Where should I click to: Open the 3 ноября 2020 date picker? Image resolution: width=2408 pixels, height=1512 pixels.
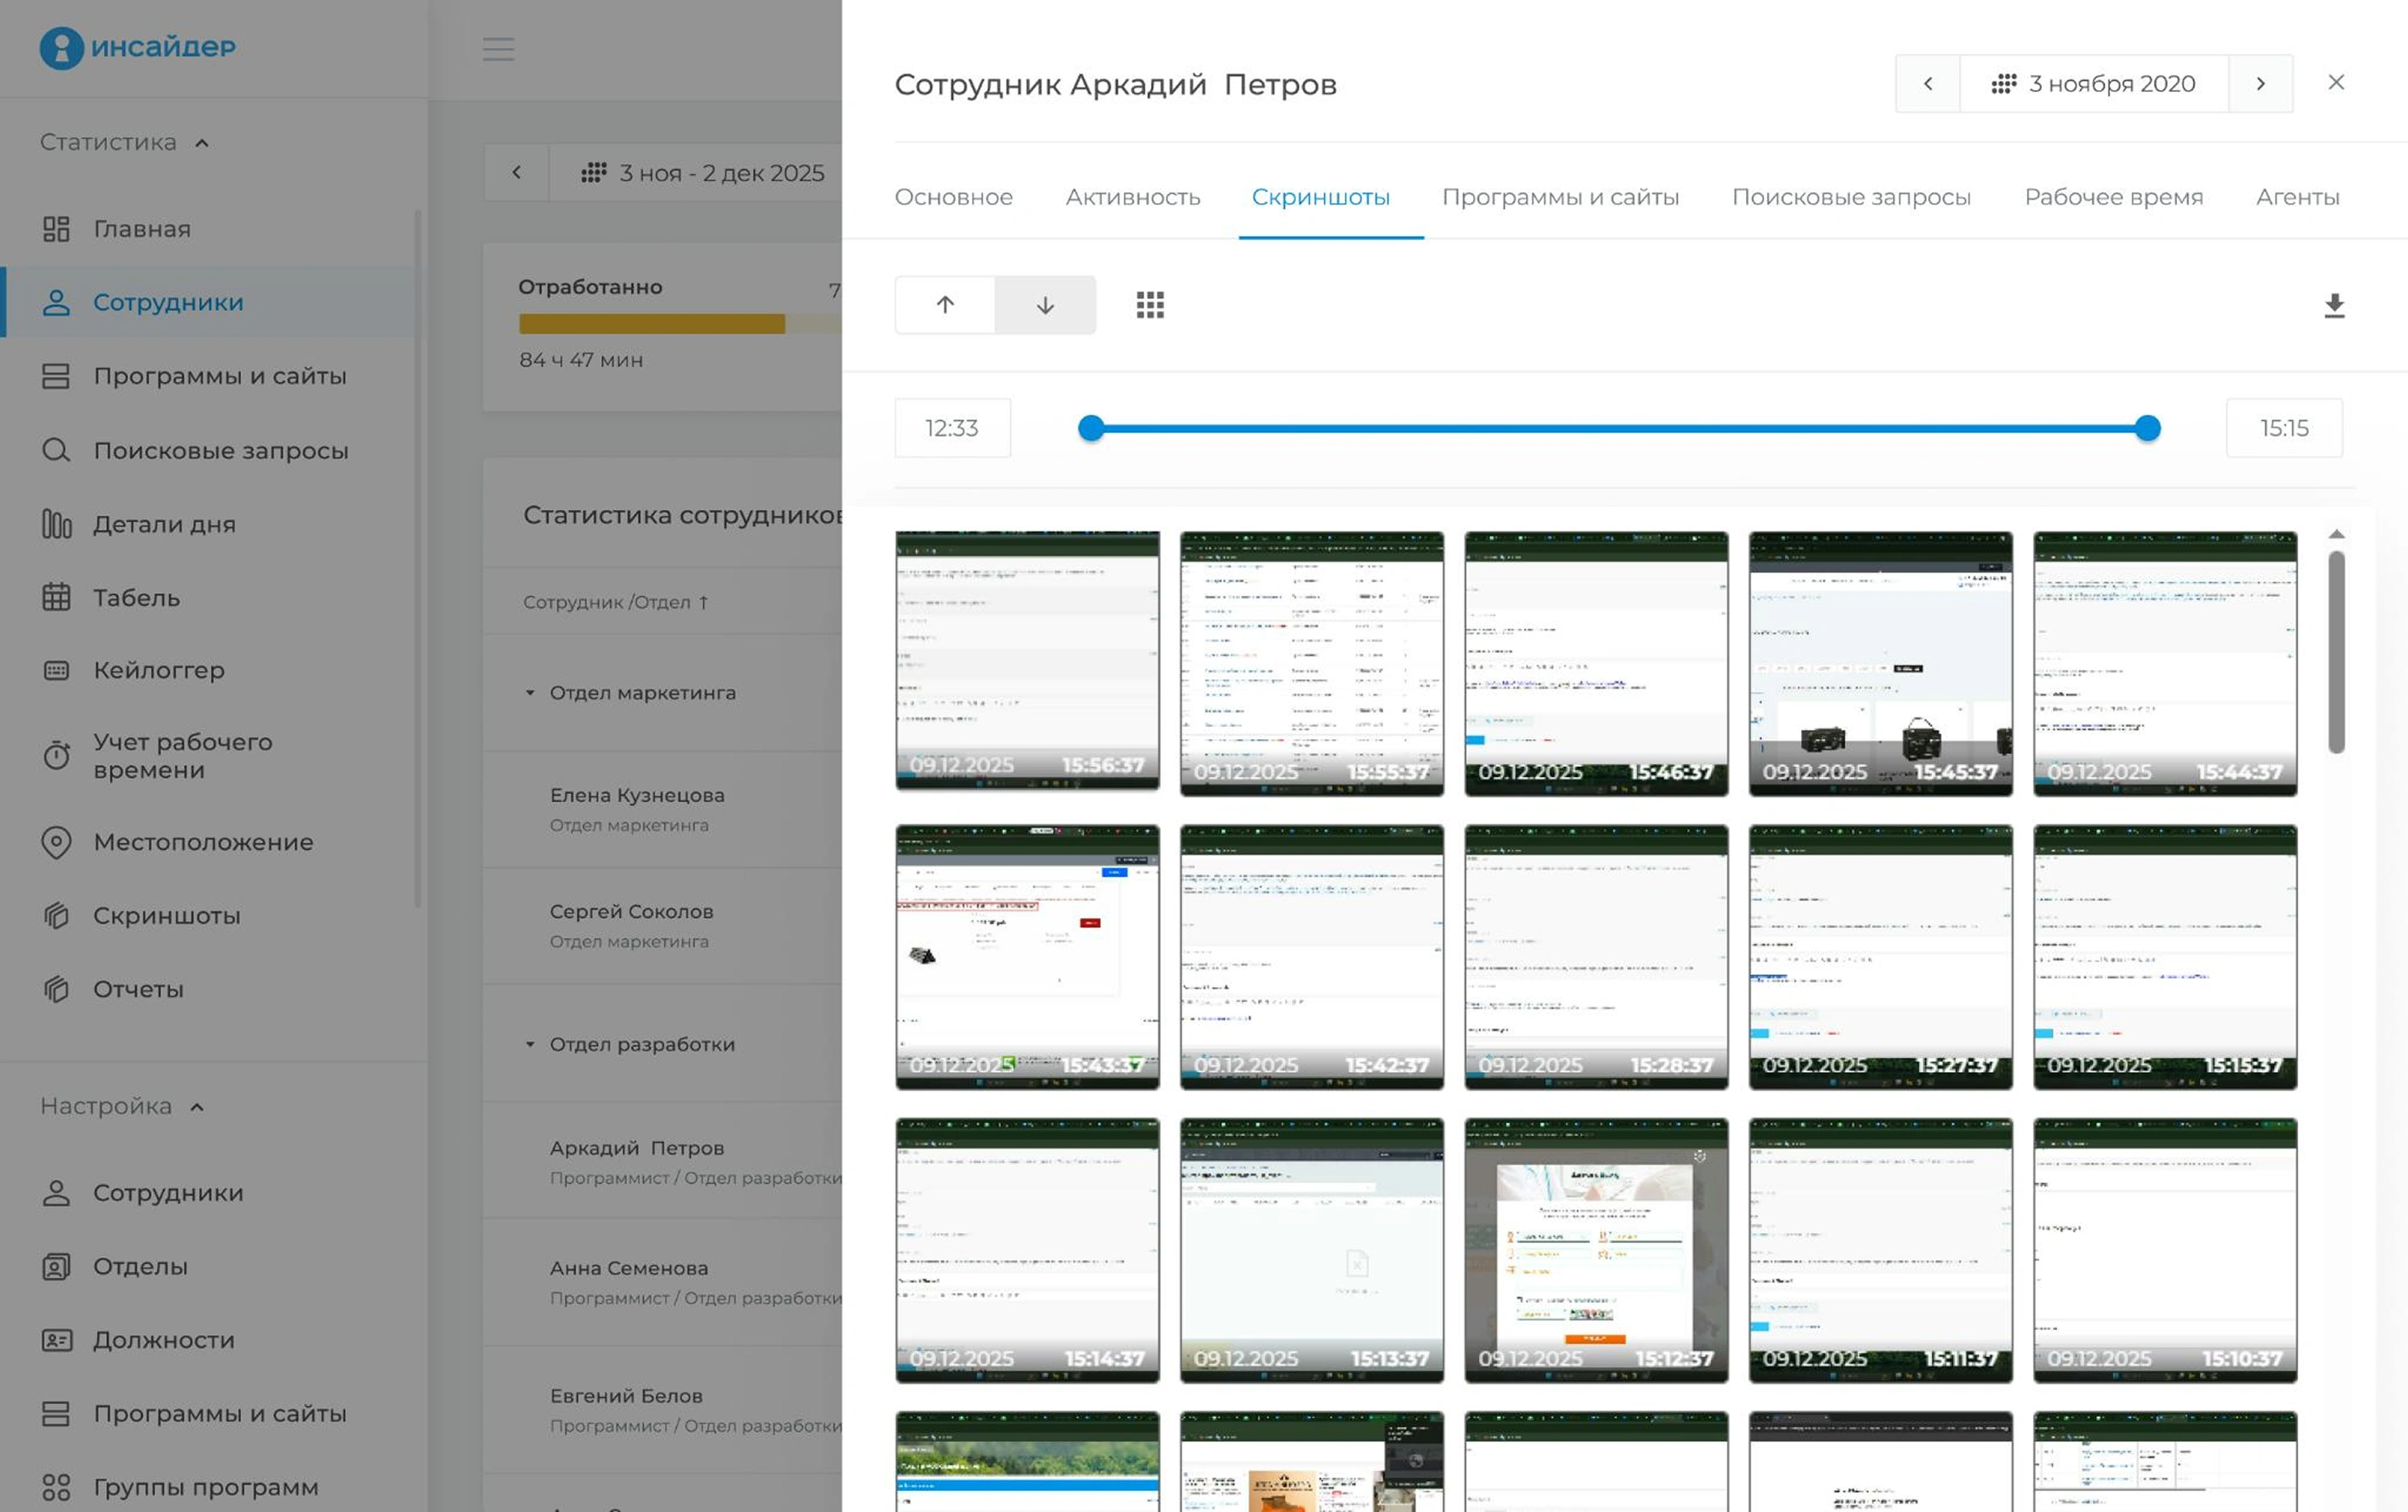click(2094, 84)
